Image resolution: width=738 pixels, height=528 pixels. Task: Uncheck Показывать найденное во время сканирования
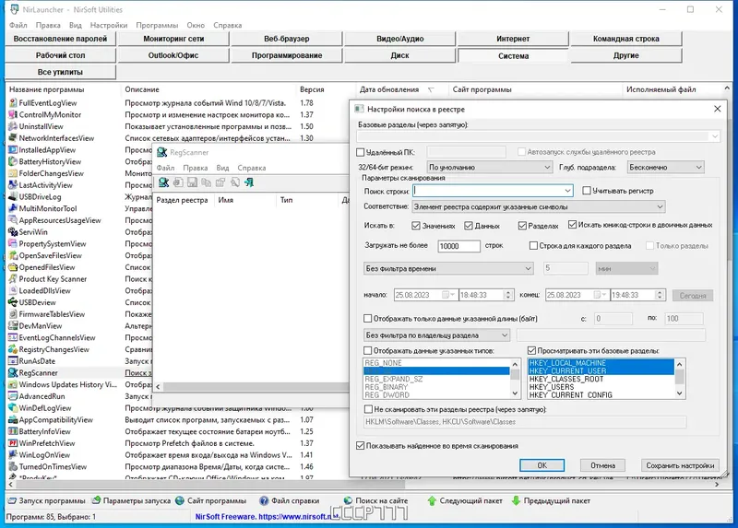[x=361, y=446]
